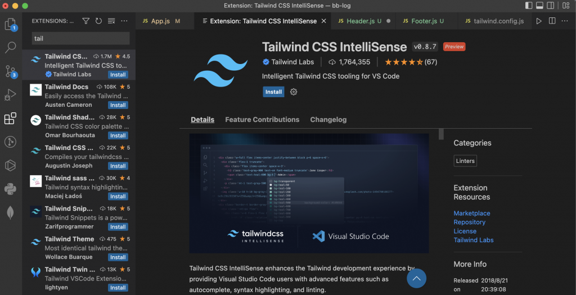576x295 pixels.
Task: Toggle the primary side bar layout icon
Action: click(529, 6)
